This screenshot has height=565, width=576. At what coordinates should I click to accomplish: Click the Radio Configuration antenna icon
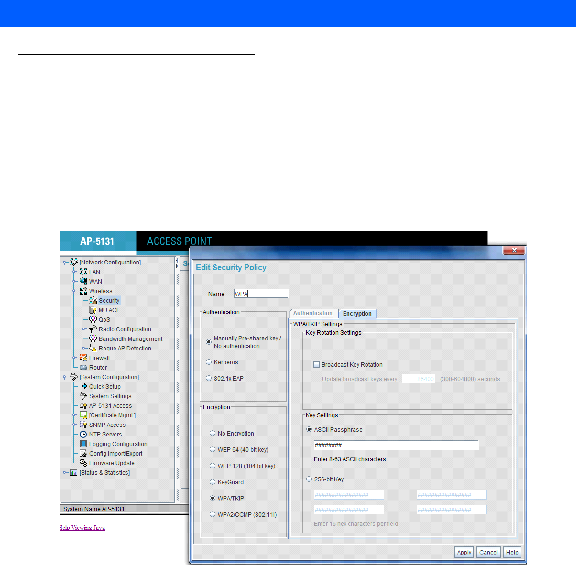tap(93, 329)
